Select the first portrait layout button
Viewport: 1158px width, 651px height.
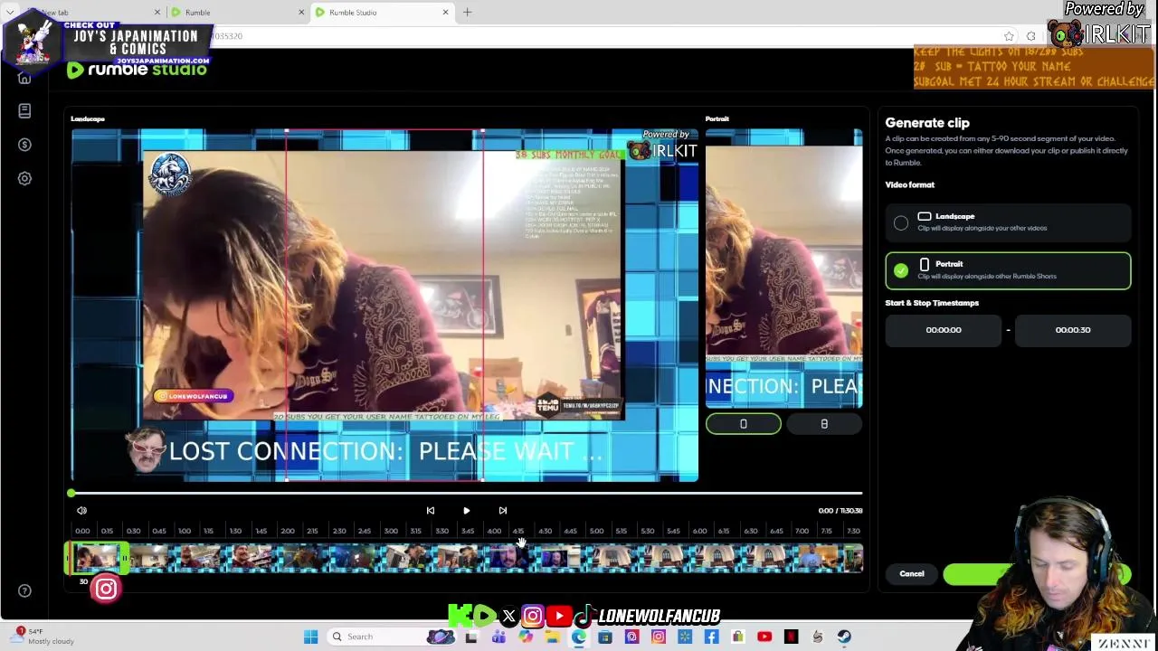coord(743,424)
